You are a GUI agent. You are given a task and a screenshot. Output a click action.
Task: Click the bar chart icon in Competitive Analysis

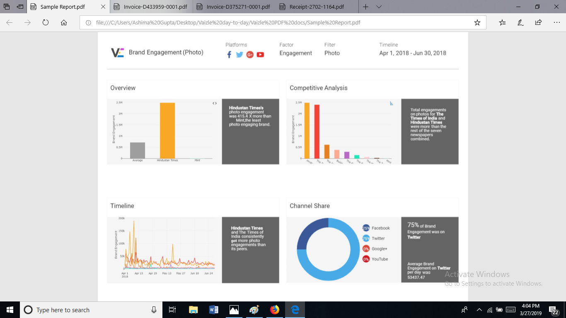(392, 104)
